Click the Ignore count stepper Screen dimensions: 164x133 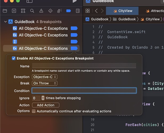pyautogui.click(x=43, y=98)
